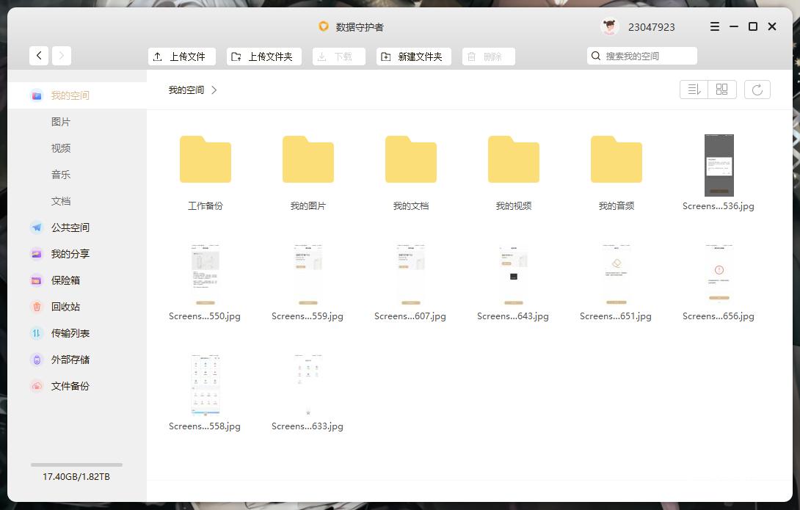Open the 我的分享 shared files section
The width and height of the screenshot is (800, 510).
[x=70, y=253]
